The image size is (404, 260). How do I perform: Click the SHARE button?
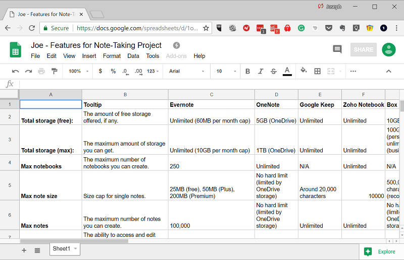pos(363,49)
